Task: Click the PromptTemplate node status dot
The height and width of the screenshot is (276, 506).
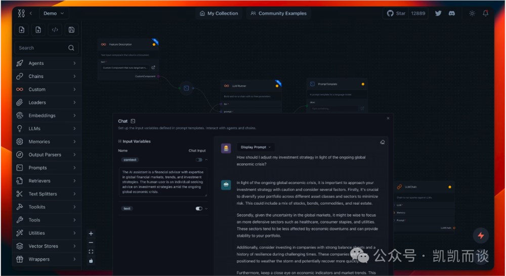Action: coord(363,84)
